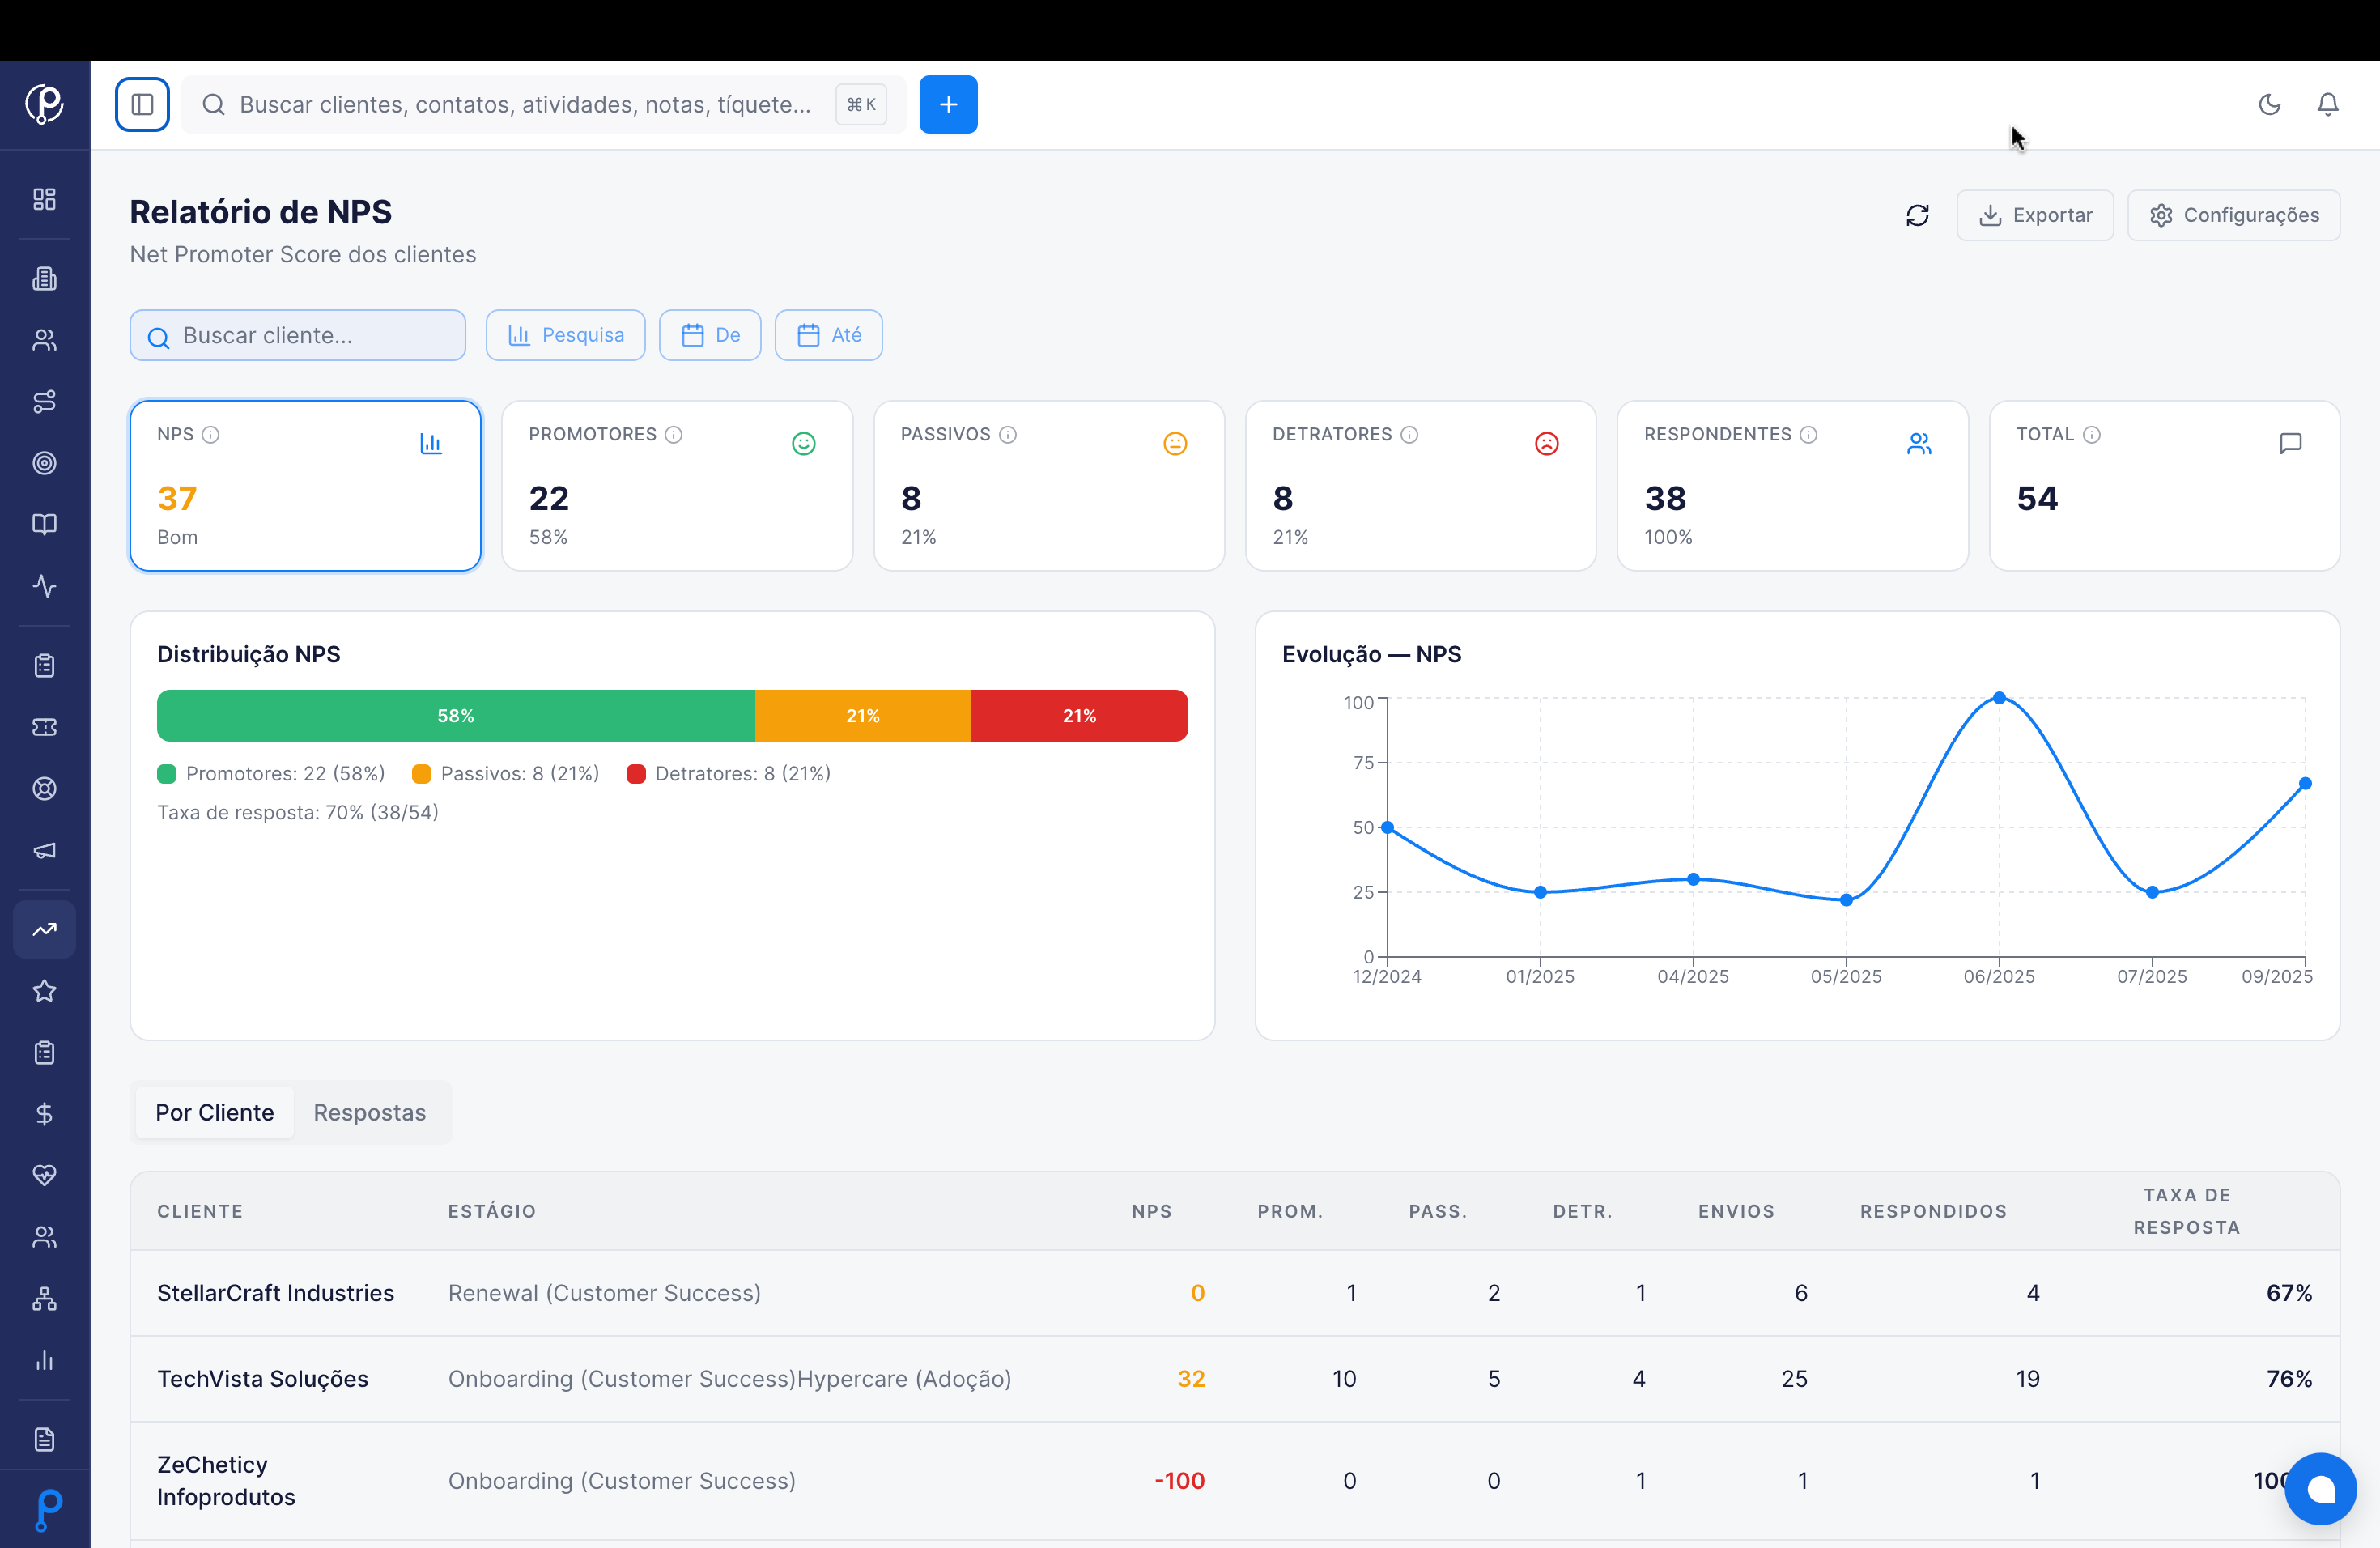Open the dollar sign icon in sidebar

tap(44, 1114)
